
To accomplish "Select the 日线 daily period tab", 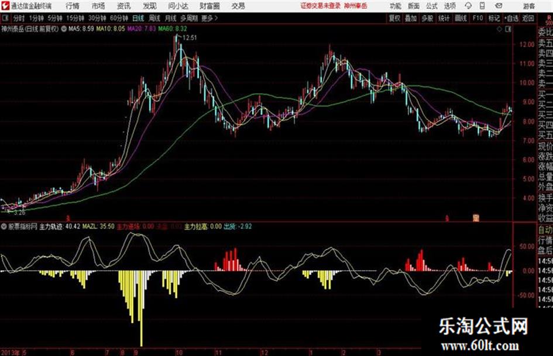I will click(x=138, y=18).
